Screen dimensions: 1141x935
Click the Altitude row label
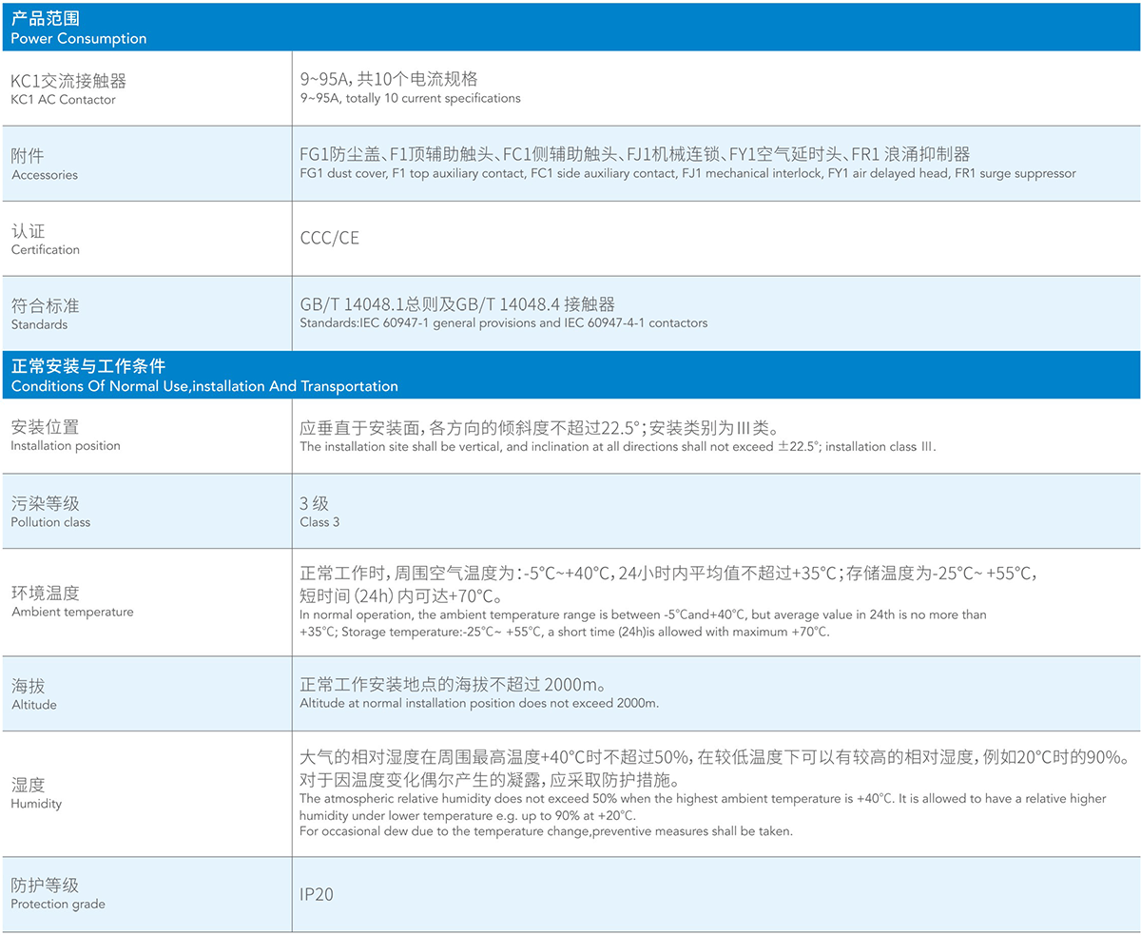pyautogui.click(x=34, y=694)
